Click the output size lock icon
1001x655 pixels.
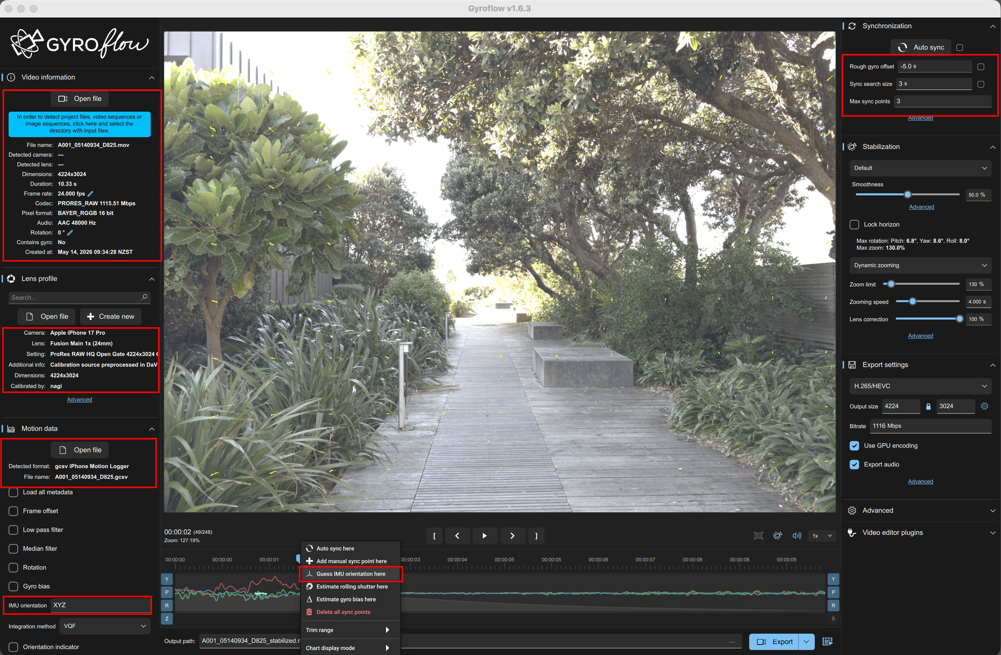coord(928,406)
